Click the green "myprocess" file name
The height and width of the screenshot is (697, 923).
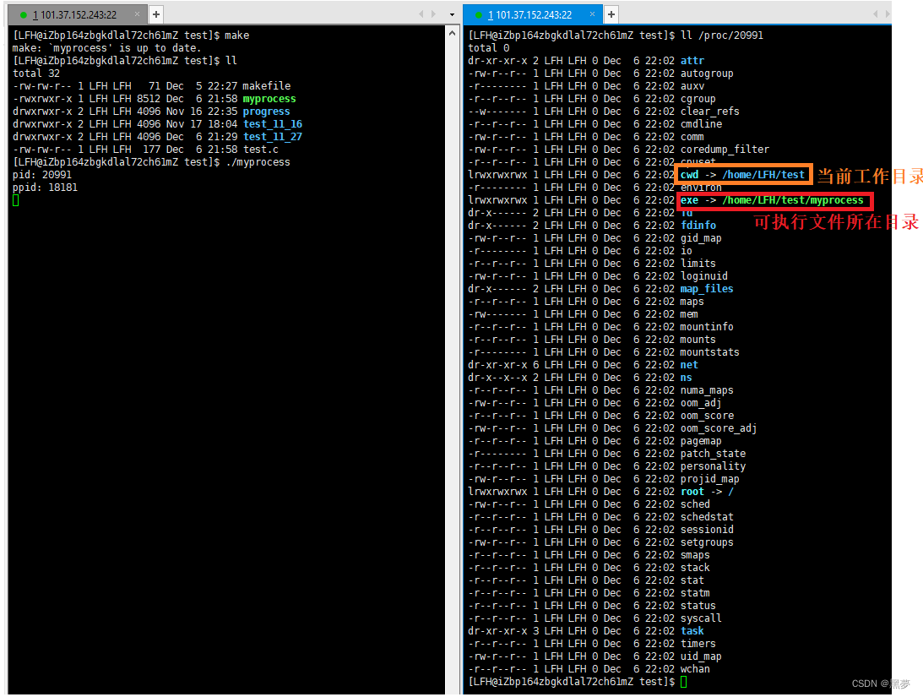269,99
